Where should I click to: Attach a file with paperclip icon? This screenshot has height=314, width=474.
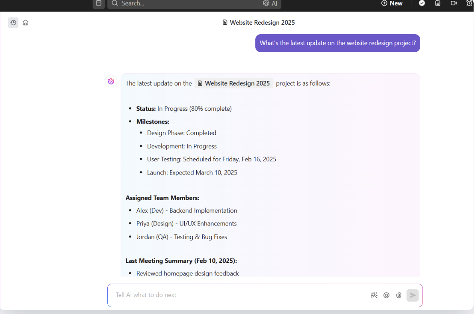tap(399, 295)
